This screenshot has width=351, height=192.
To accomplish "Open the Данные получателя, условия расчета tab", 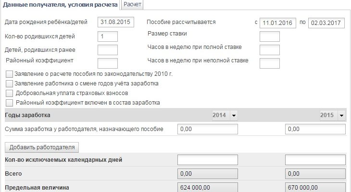I will [x=60, y=5].
